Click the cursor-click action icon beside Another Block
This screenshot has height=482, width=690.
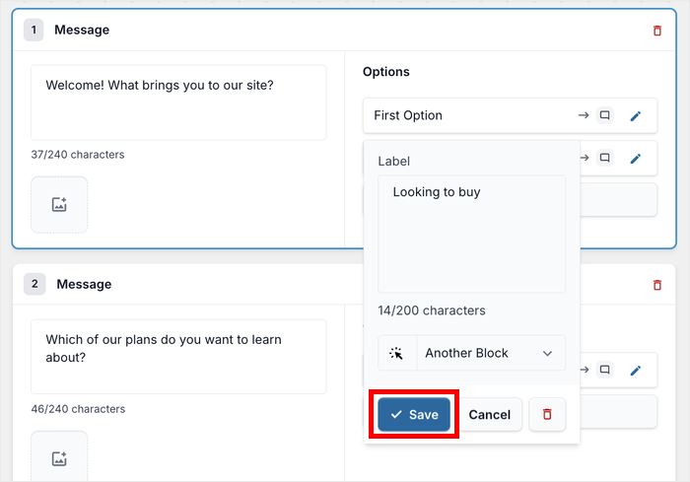coord(397,353)
